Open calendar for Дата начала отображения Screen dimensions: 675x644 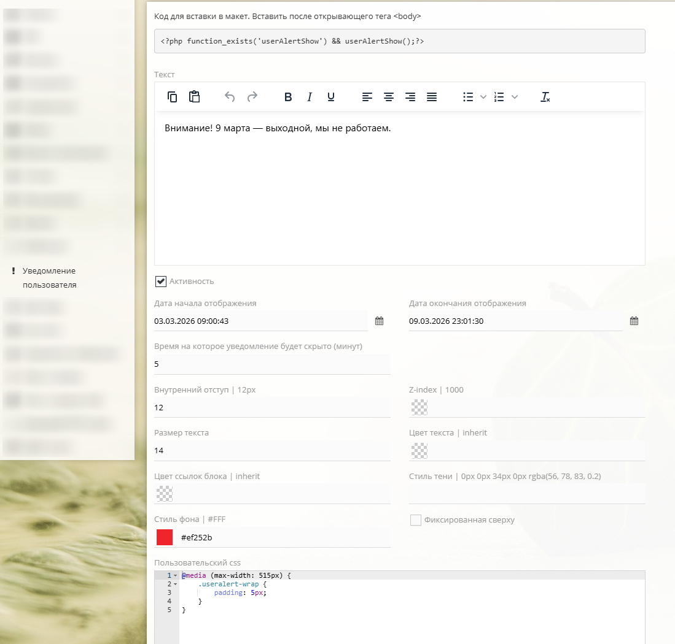(x=380, y=321)
